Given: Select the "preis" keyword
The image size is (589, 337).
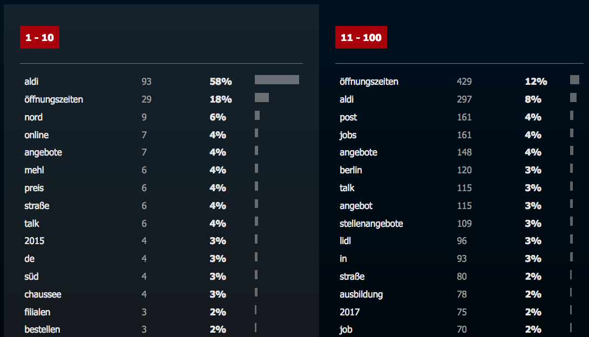Looking at the screenshot, I should click(34, 188).
